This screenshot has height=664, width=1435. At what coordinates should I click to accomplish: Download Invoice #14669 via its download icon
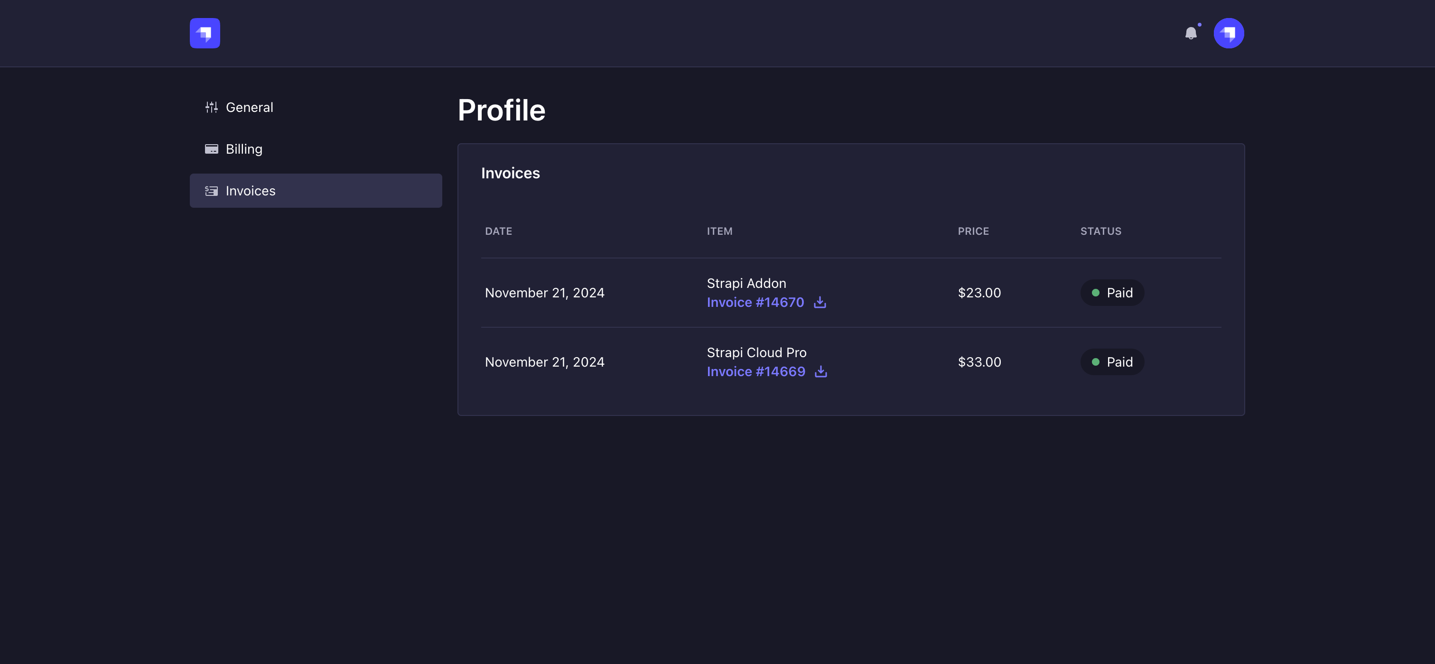(x=821, y=371)
